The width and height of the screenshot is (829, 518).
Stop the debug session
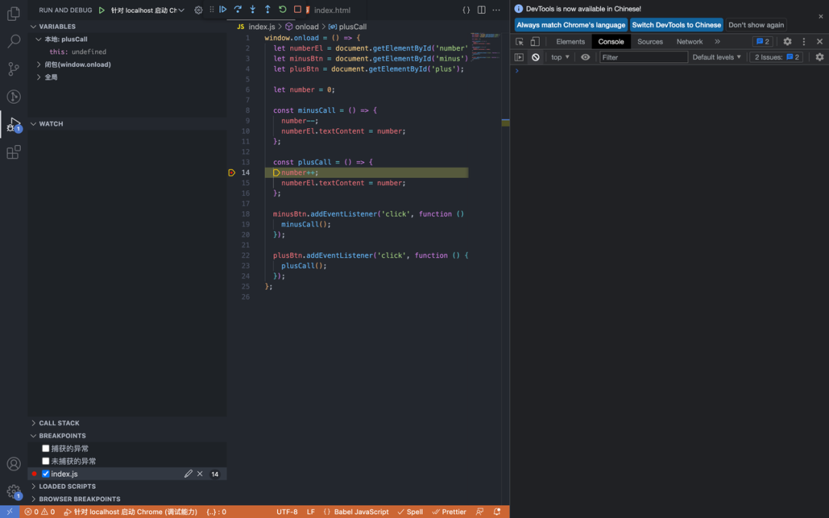pyautogui.click(x=297, y=9)
